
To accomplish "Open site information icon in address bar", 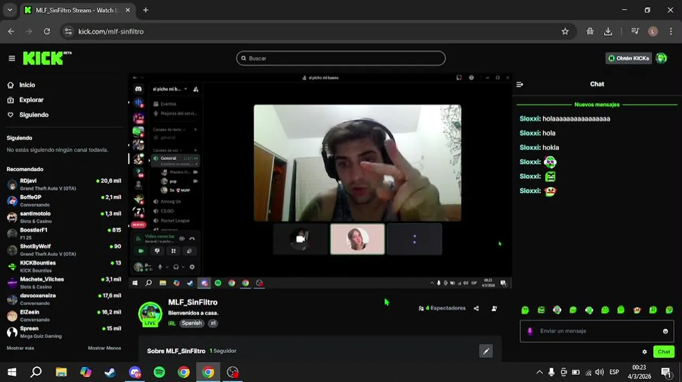I will point(68,31).
